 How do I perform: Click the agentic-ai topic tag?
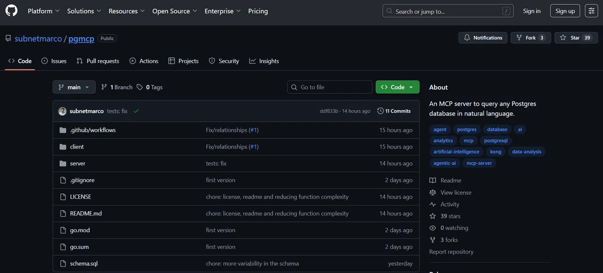coord(445,163)
